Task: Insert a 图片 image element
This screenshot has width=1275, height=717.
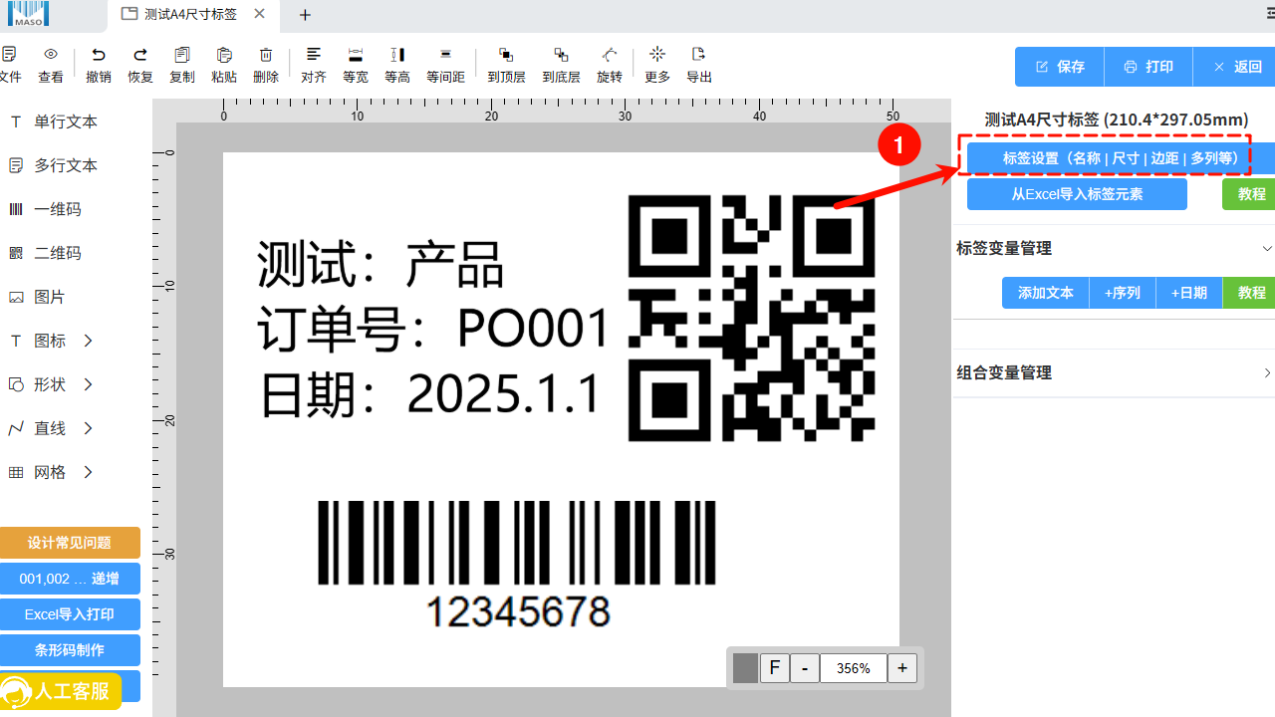Action: point(38,297)
